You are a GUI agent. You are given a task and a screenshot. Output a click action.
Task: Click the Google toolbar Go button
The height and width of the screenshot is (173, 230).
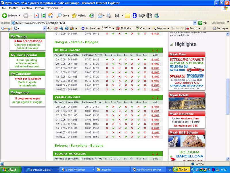coord(49,28)
